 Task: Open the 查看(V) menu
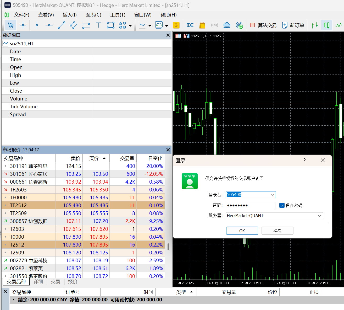[x=46, y=15]
